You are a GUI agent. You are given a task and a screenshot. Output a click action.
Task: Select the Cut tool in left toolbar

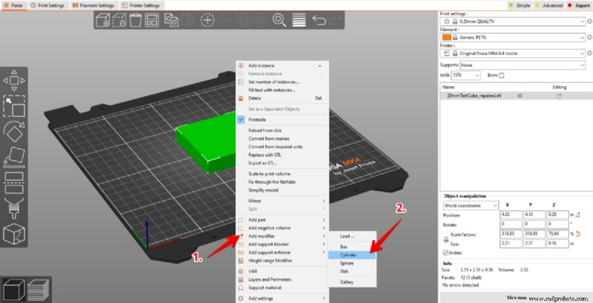click(x=14, y=182)
